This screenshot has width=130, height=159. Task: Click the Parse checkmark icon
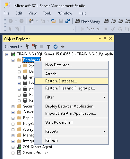[113, 29]
